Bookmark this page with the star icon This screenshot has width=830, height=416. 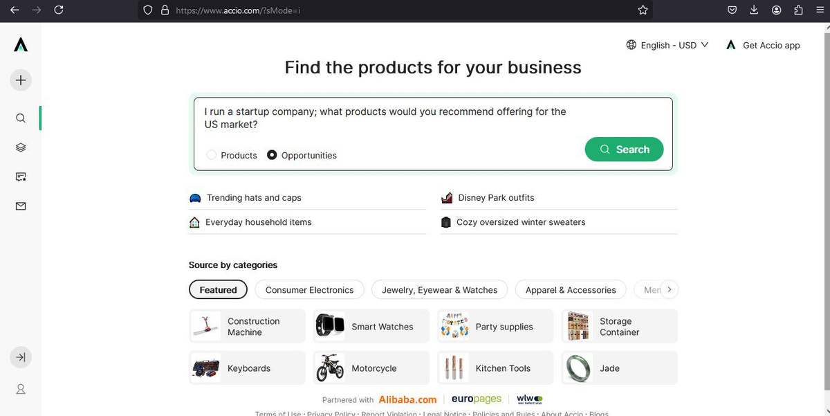[x=643, y=10]
